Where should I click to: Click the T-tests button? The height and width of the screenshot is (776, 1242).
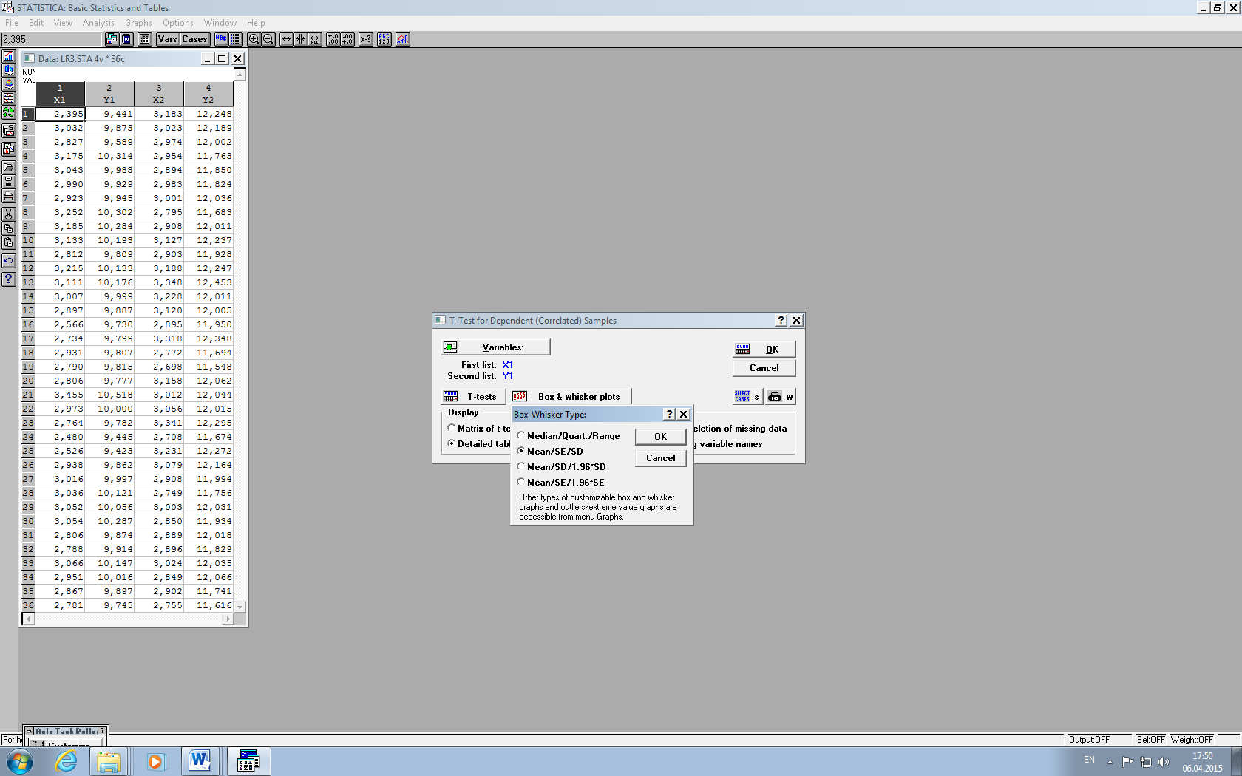point(473,397)
